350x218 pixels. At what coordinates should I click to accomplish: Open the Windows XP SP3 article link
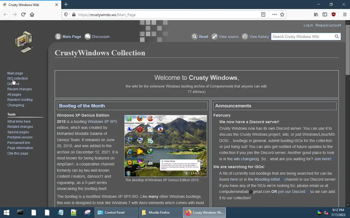pos(102,122)
